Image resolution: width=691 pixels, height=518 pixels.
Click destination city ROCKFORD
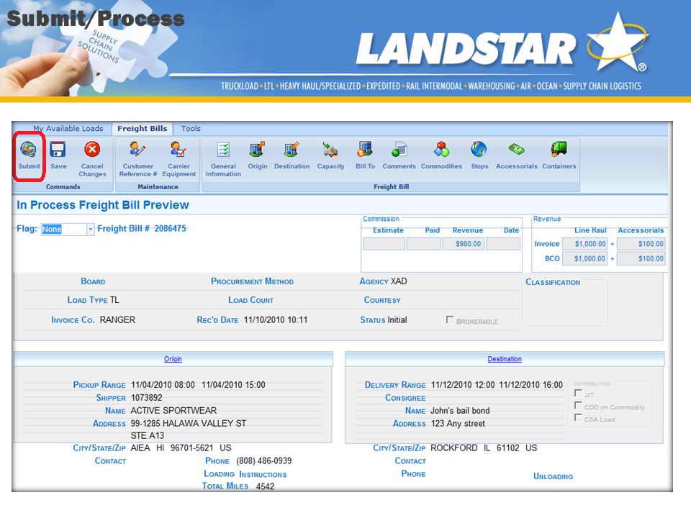point(454,448)
